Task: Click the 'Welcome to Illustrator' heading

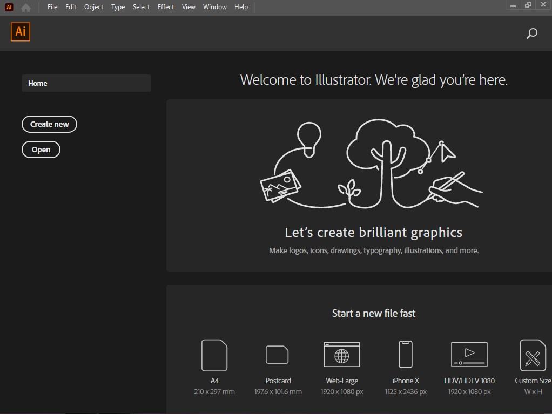Action: coord(374,80)
